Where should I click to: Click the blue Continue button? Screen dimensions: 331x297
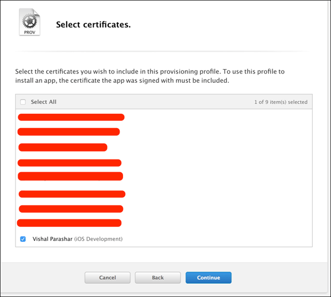[x=208, y=278]
